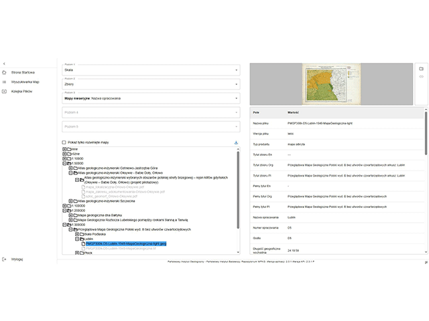Toggle 'Pokaż tylko rozwinięte mapy' checkbox
The image size is (429, 321).
(64, 142)
